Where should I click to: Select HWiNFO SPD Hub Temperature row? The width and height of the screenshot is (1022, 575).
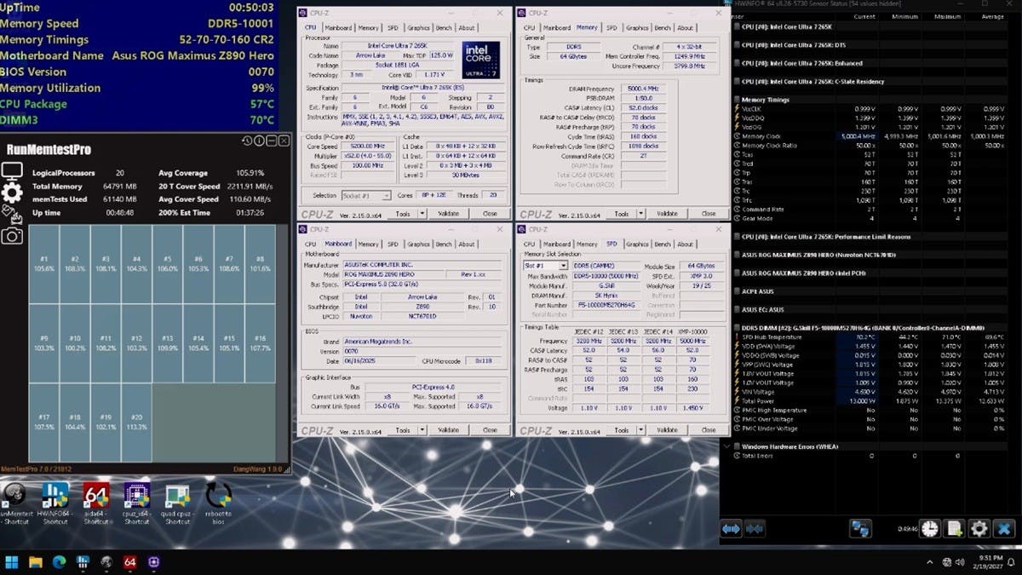coord(869,337)
